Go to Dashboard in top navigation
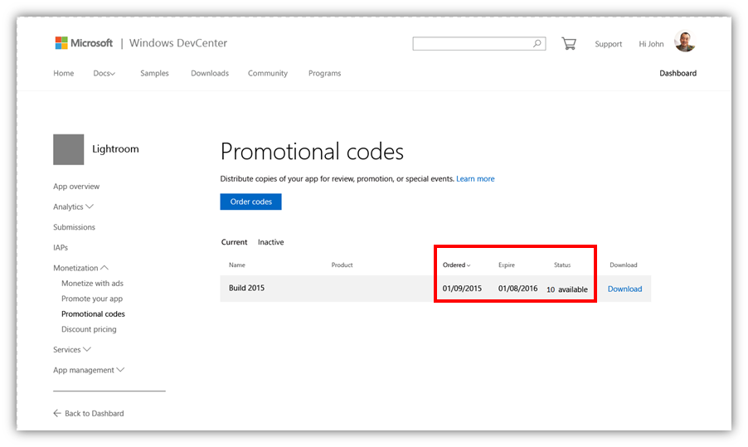 tap(678, 73)
